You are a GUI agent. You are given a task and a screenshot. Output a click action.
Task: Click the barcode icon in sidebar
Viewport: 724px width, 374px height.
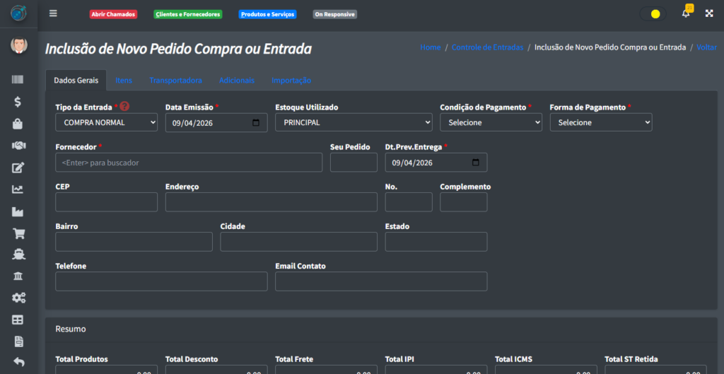point(18,80)
